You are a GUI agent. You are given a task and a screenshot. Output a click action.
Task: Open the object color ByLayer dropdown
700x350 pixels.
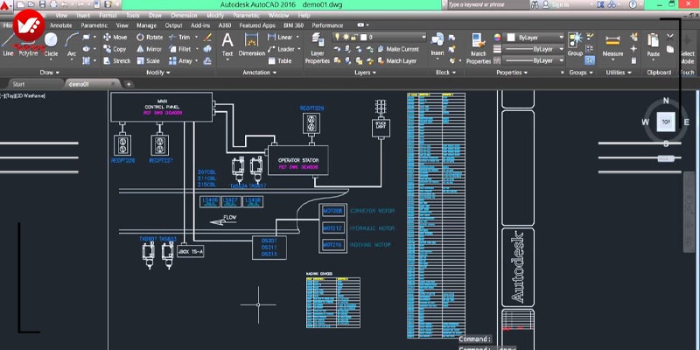535,38
